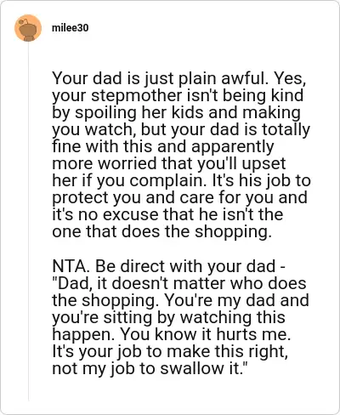
Task: Click the line 'fine with this and apparently'
Action: click(163, 146)
